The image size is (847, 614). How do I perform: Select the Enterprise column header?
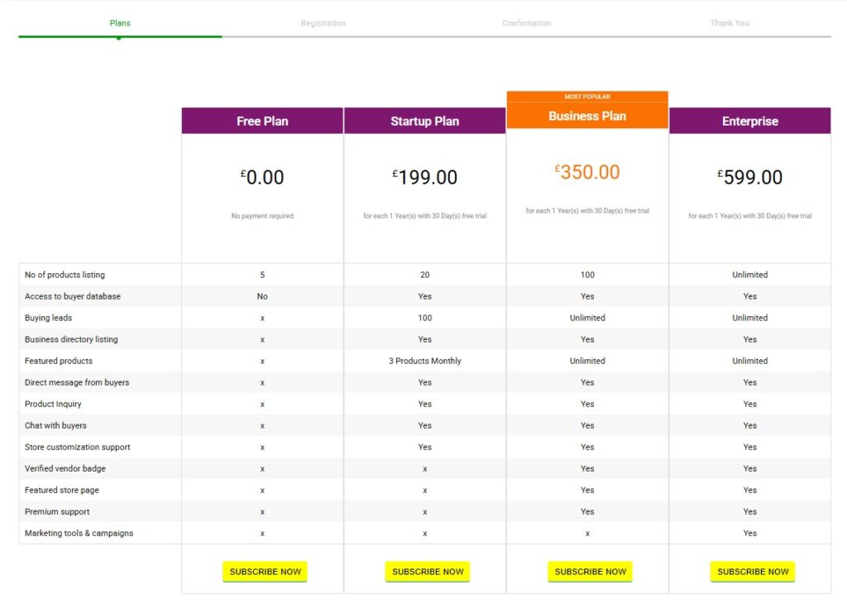(749, 121)
